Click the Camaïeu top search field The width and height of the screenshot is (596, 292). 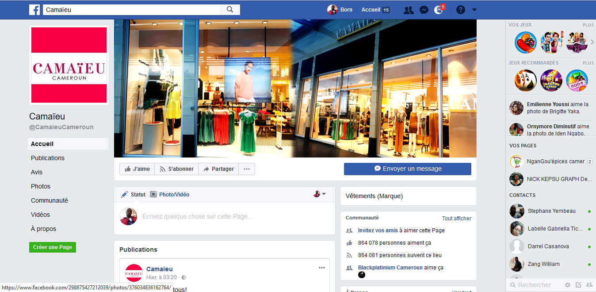click(131, 9)
